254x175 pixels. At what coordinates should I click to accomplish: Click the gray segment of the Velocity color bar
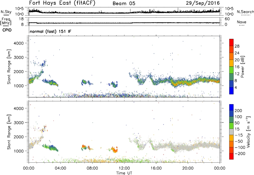231,132
